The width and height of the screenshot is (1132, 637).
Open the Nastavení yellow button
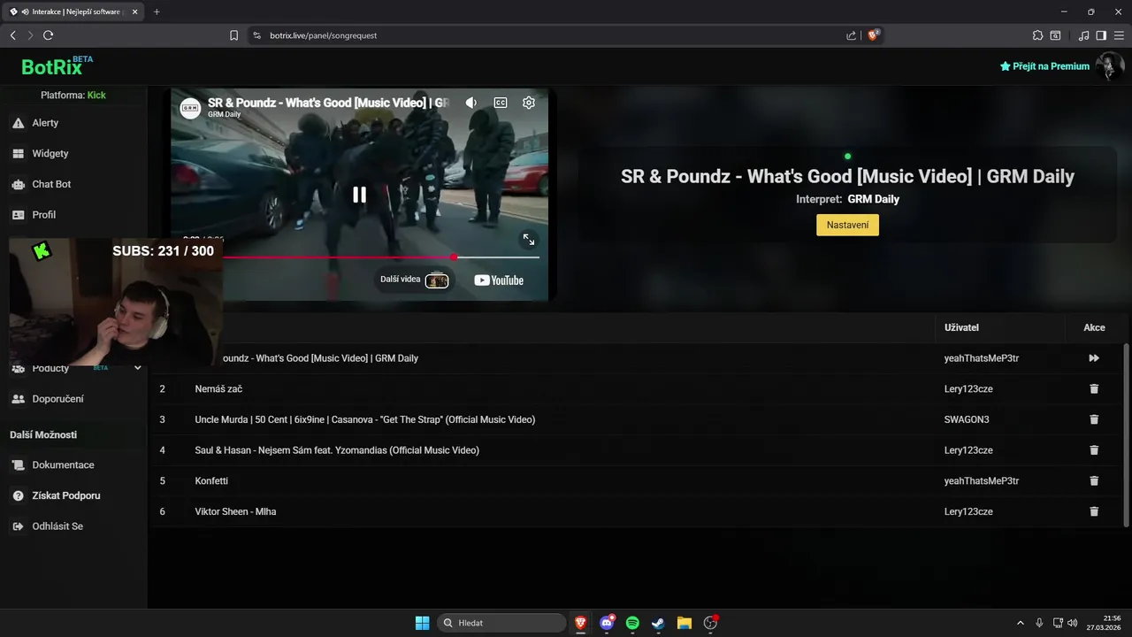point(847,225)
